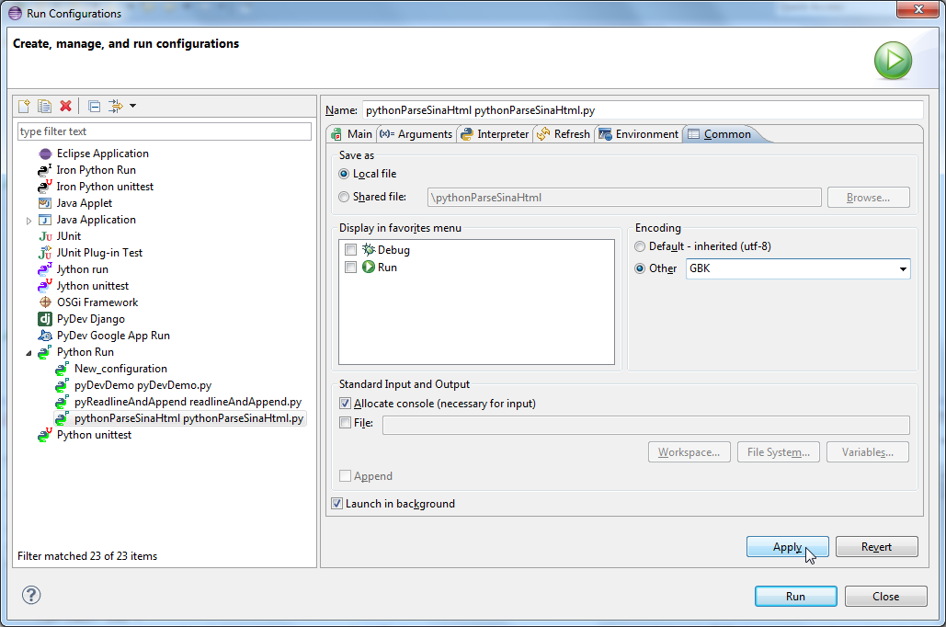
Task: Open the Environment tab
Action: (x=638, y=134)
